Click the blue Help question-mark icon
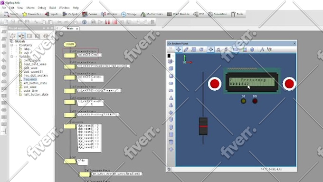This screenshot has height=182, width=323. coord(84,22)
